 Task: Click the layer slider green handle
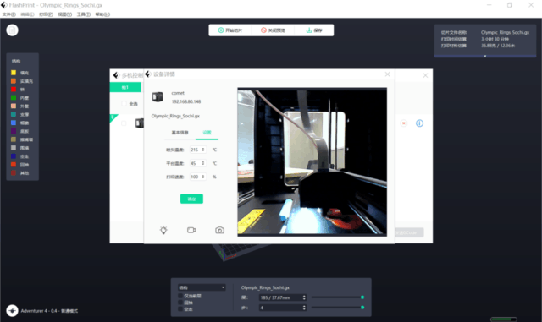pos(362,297)
